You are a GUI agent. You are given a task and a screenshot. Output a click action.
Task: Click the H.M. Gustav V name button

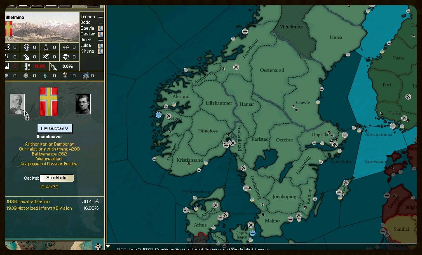click(54, 128)
